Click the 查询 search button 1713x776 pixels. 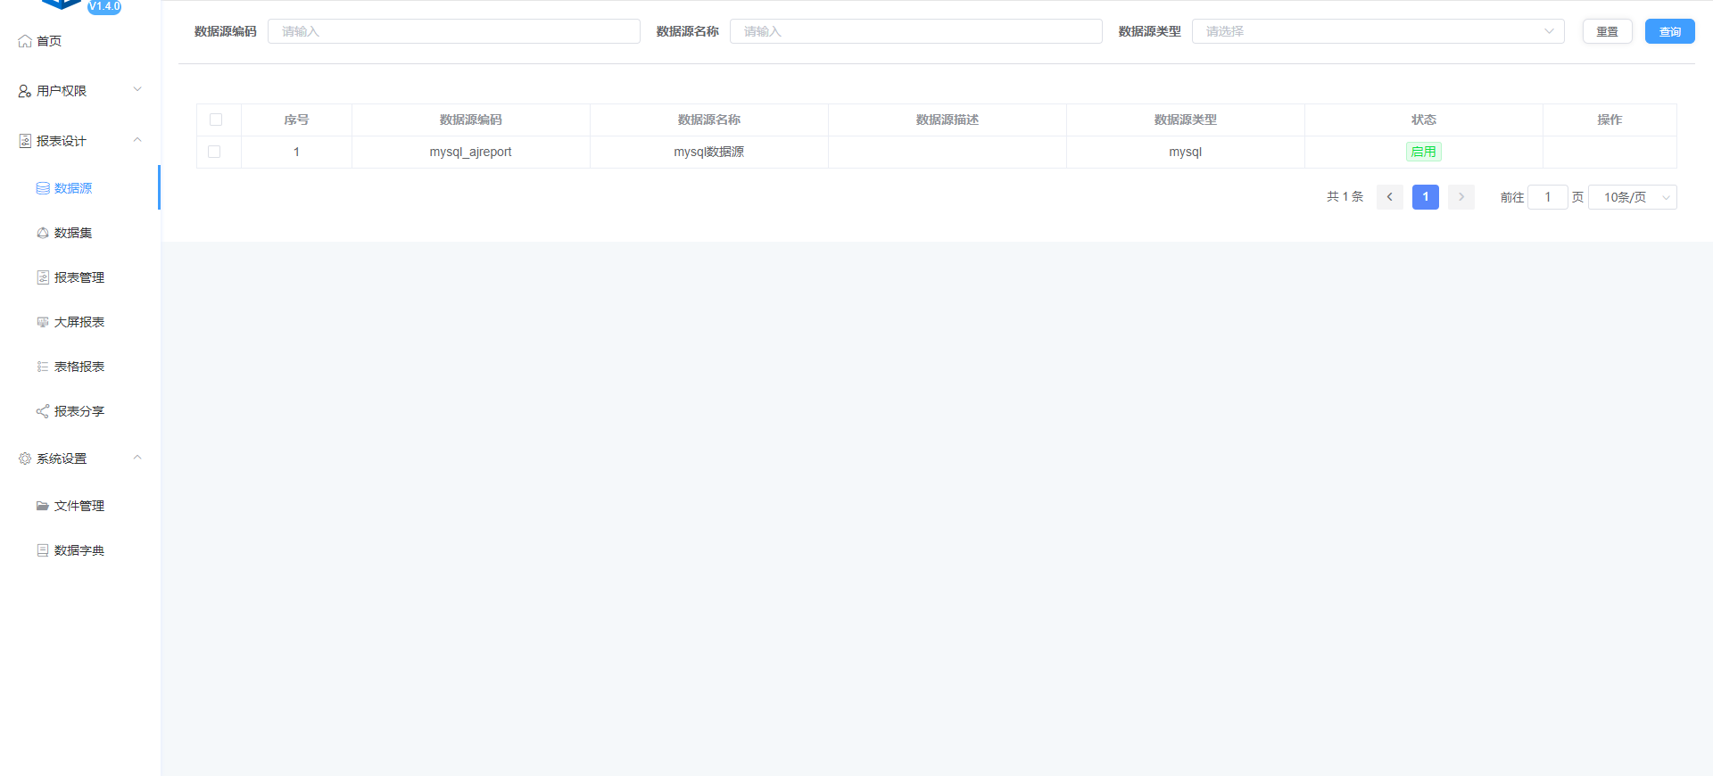tap(1670, 31)
